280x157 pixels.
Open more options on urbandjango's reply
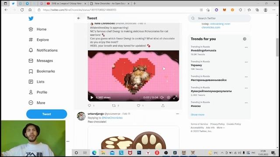[x=177, y=114]
